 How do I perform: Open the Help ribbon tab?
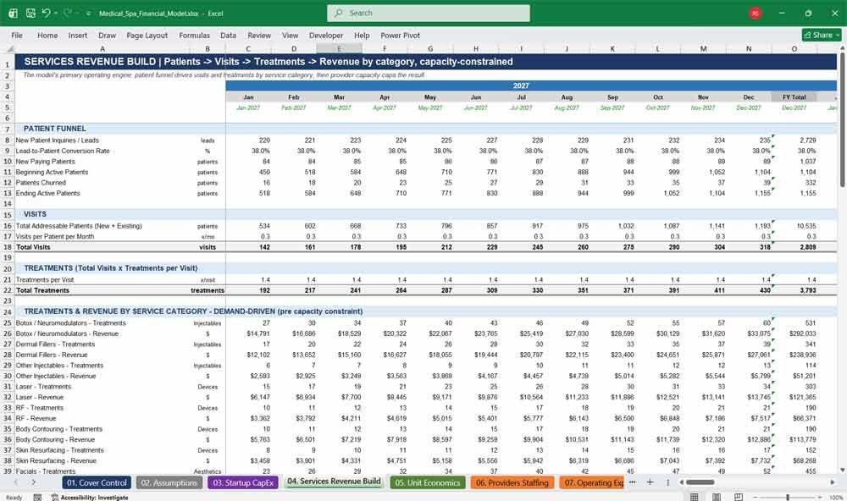[x=362, y=35]
